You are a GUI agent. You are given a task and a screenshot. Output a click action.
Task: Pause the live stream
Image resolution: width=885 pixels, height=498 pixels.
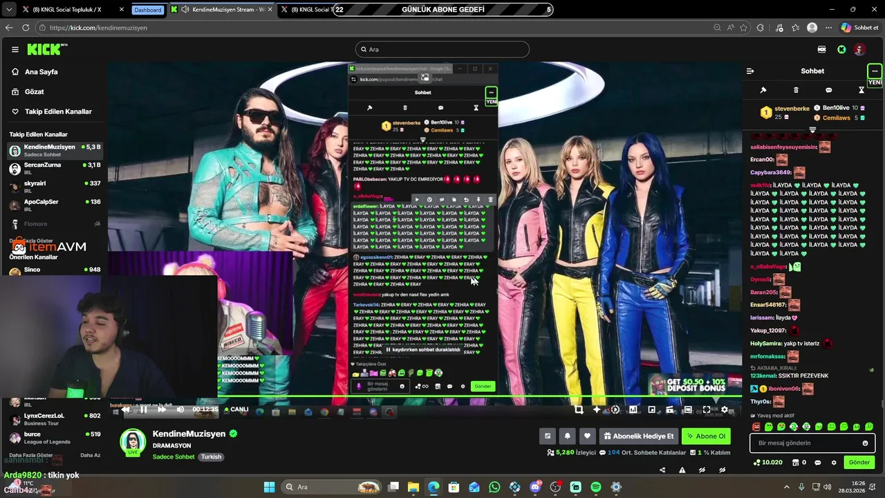coord(143,409)
